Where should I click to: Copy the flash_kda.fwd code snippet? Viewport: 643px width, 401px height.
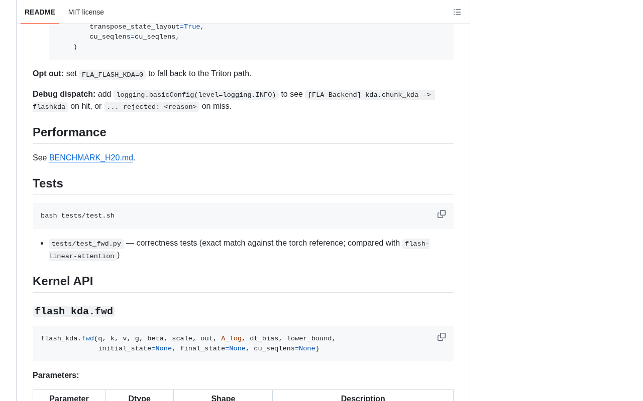click(x=442, y=337)
